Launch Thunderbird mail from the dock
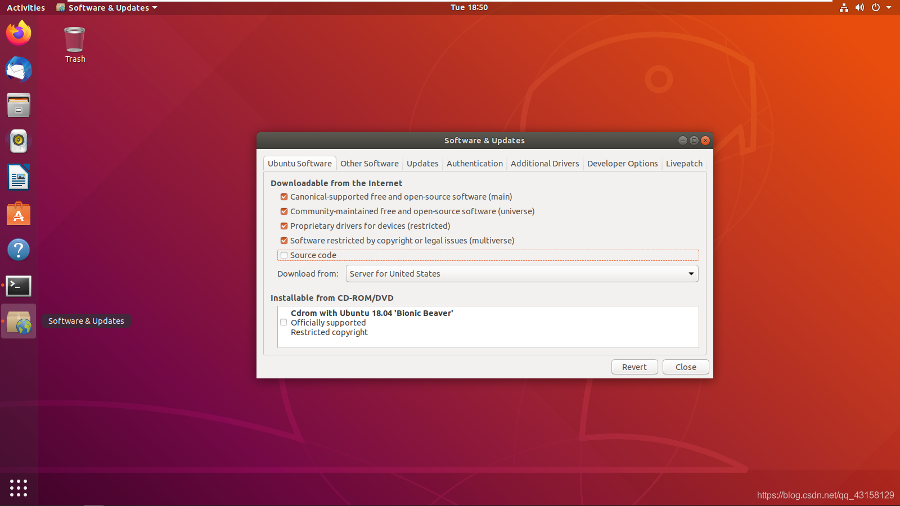 (19, 69)
